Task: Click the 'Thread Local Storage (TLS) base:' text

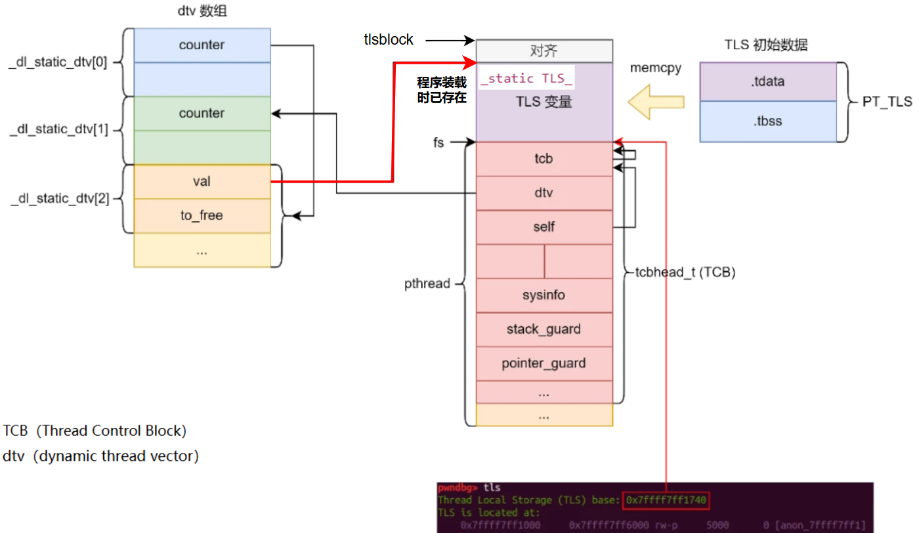Action: pos(530,500)
